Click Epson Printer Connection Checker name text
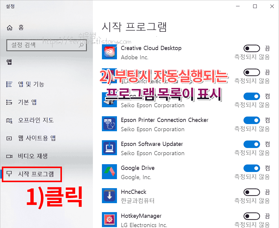 point(164,120)
